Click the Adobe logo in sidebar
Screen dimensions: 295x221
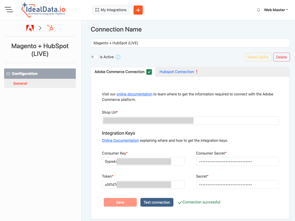(30, 28)
